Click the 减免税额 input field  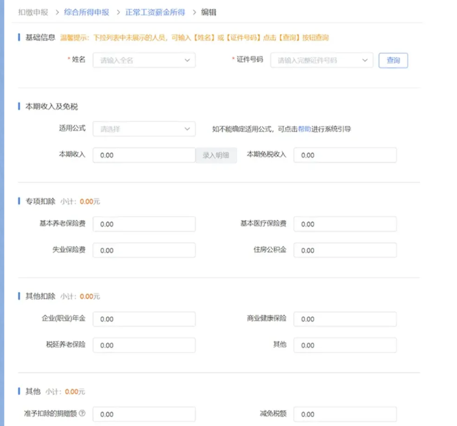point(345,414)
